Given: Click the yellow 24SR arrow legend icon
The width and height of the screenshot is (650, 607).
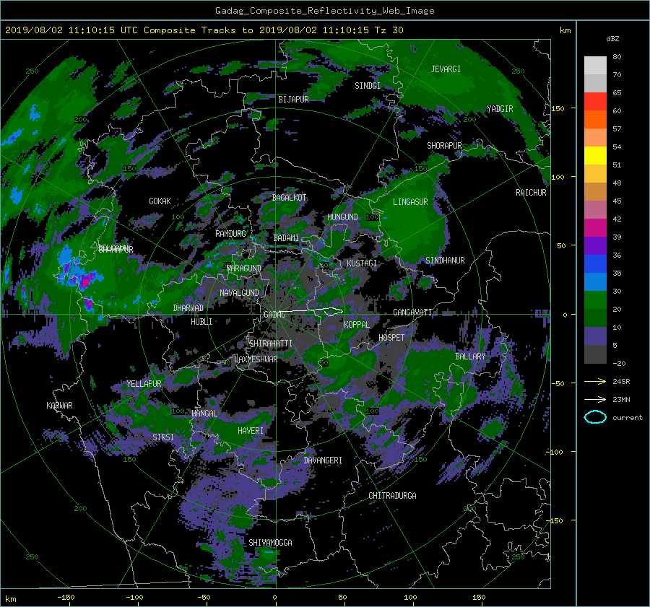Looking at the screenshot, I should 595,381.
